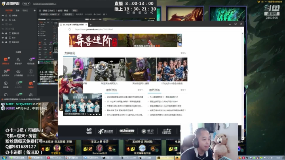Open the astronaut robot thumbnail

(110, 69)
